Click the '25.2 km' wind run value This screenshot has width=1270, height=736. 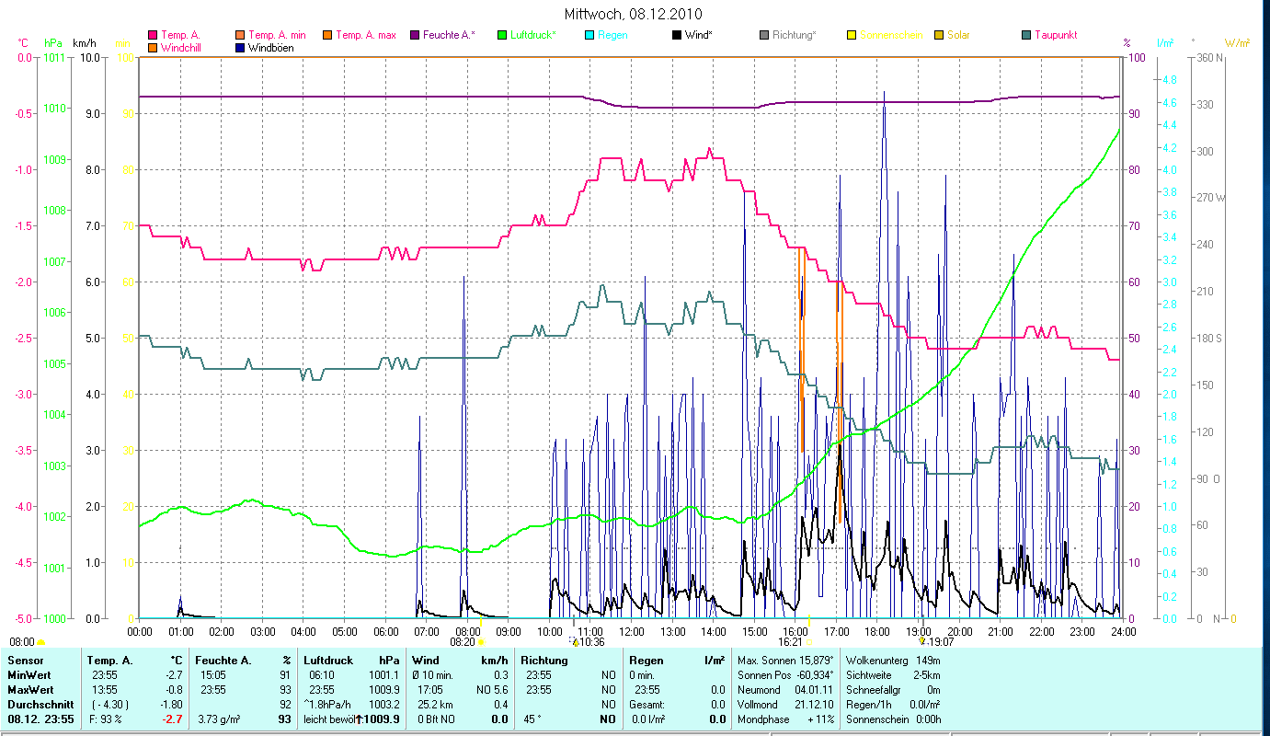(433, 705)
